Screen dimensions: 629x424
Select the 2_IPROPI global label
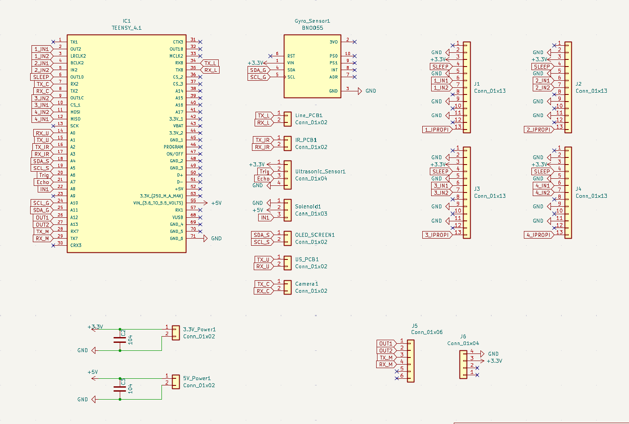point(539,130)
